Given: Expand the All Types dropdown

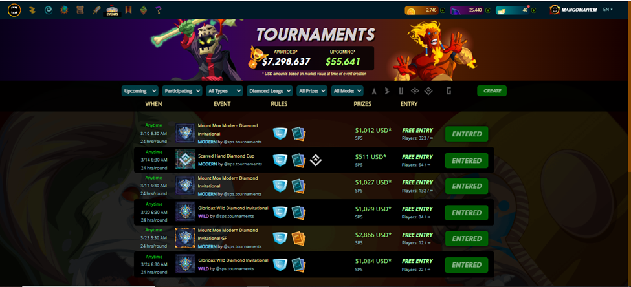Looking at the screenshot, I should [x=224, y=91].
